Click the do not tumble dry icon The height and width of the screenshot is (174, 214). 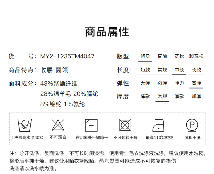click(x=125, y=125)
